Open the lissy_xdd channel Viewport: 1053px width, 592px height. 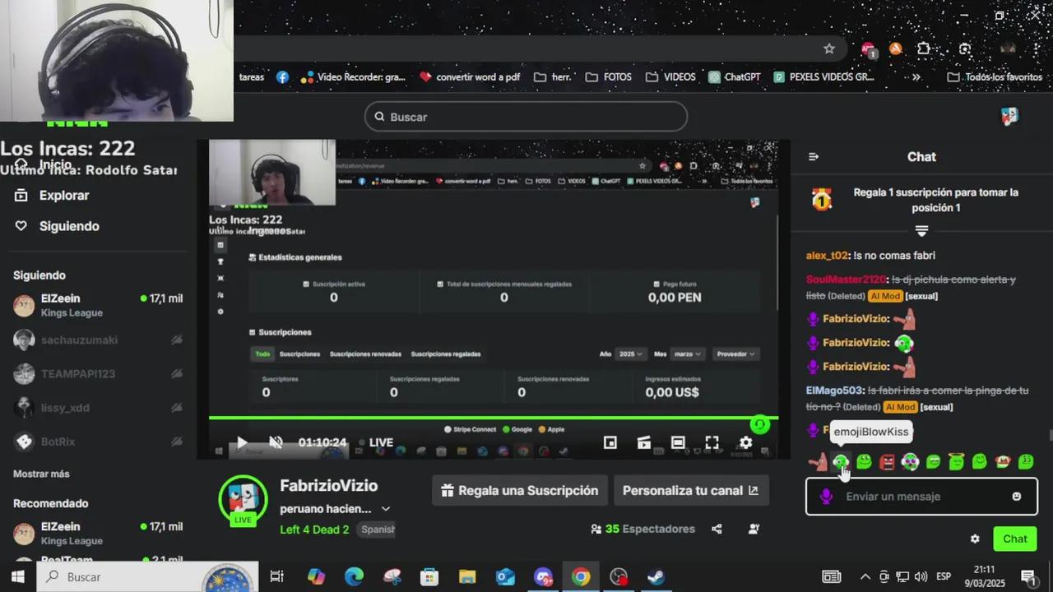tap(98, 408)
